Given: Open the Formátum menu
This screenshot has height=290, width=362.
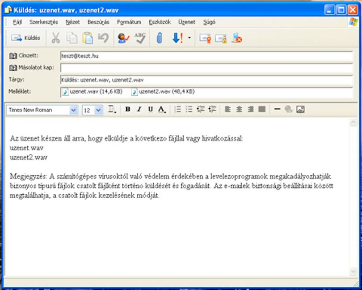Looking at the screenshot, I should point(129,22).
